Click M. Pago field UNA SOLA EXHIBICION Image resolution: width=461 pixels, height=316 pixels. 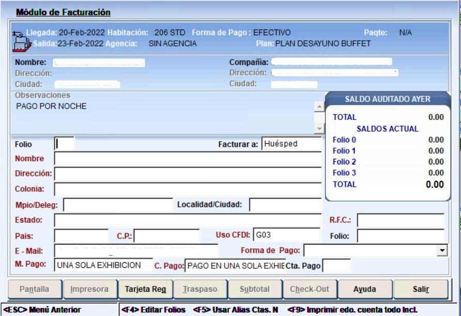pos(103,265)
